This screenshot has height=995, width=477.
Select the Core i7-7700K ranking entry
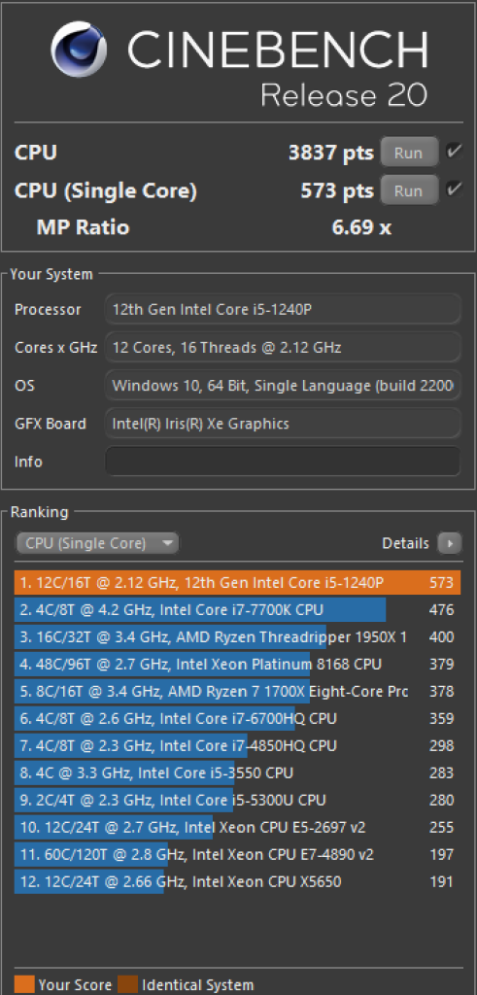(x=237, y=610)
